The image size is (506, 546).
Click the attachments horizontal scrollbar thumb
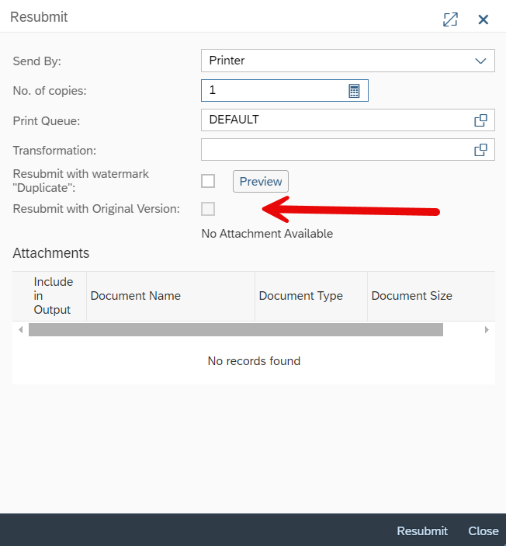[236, 329]
